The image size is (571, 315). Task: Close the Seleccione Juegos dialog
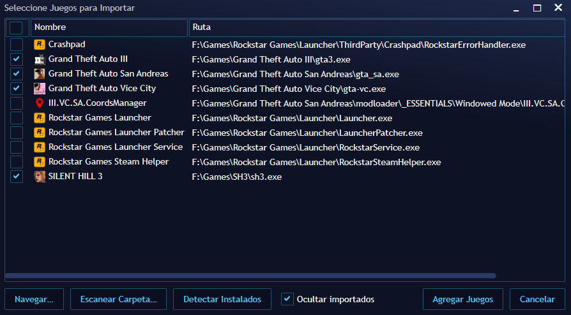pos(558,7)
